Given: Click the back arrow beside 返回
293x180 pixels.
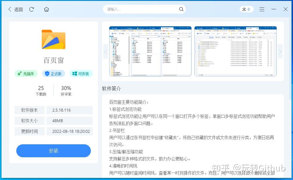Looking at the screenshot, I should [x=9, y=9].
